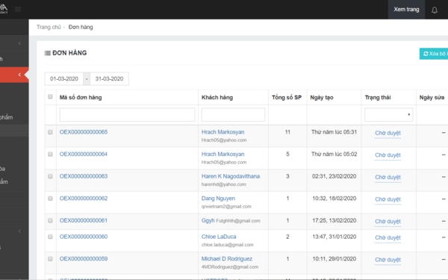
Task: Open customer Chloe LaDuca
Action: 219,237
